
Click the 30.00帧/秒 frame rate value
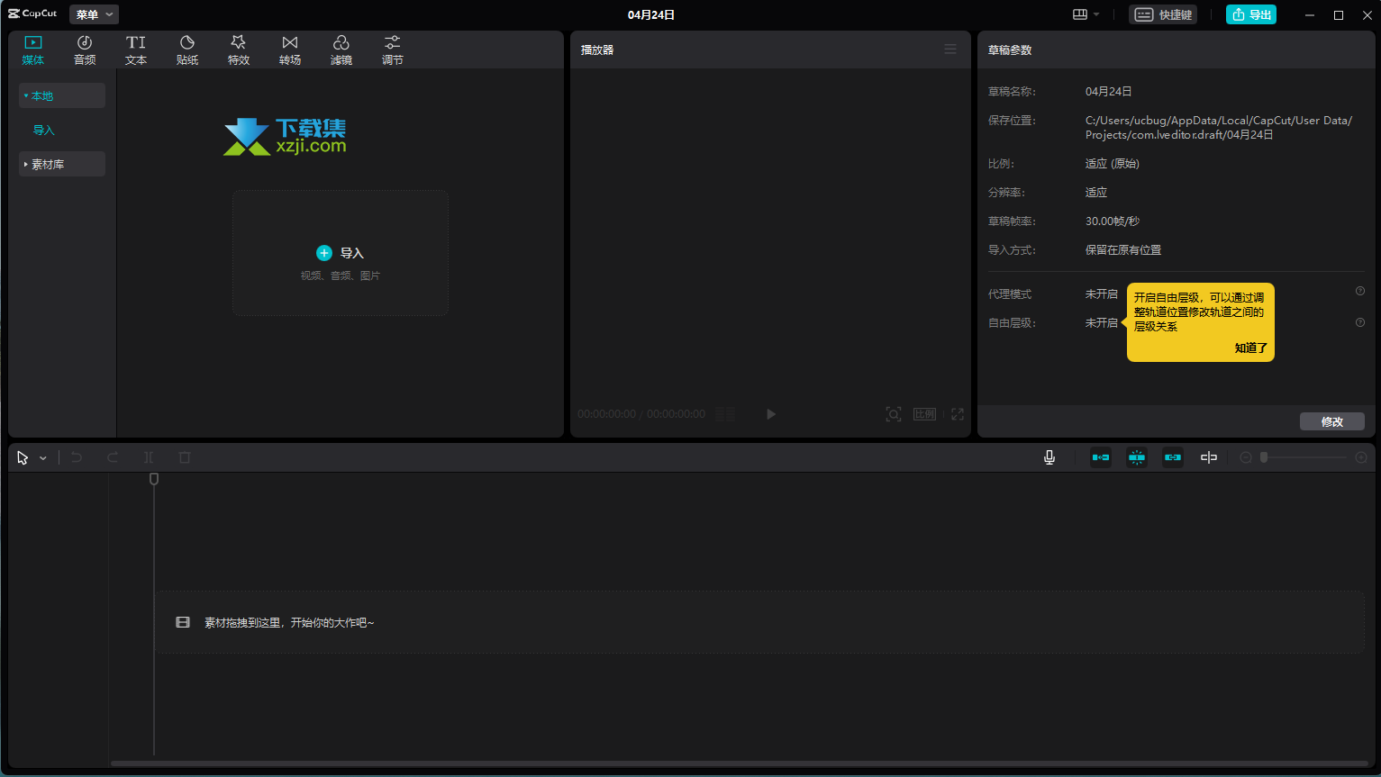tap(1113, 221)
